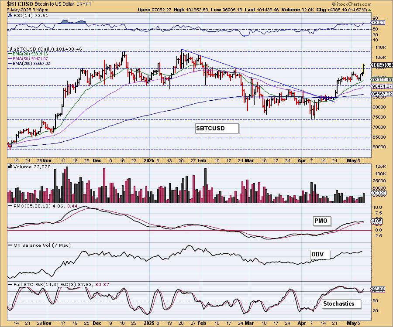Screen dimensions: 393x327
Task: Click the 125K volume axis label
Action: click(381, 167)
